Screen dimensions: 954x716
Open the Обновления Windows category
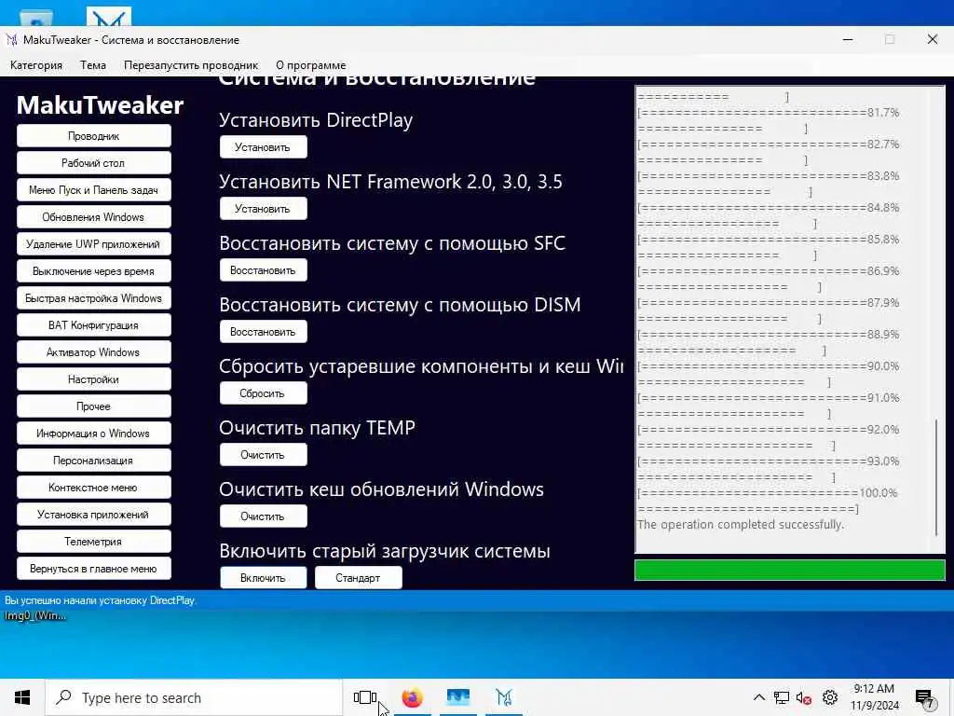click(x=94, y=217)
